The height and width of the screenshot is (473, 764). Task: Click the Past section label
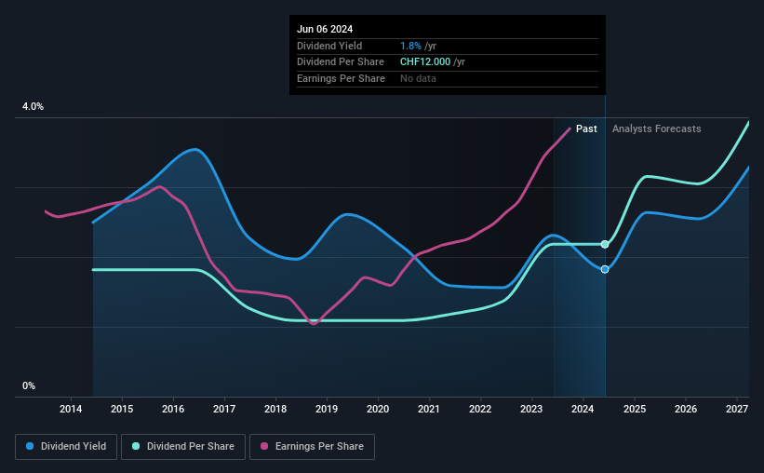(586, 128)
